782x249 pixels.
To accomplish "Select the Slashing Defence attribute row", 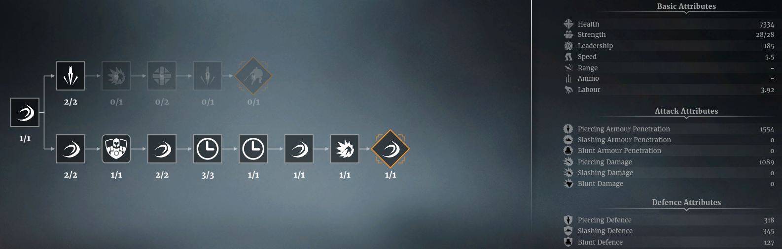I will [x=669, y=231].
